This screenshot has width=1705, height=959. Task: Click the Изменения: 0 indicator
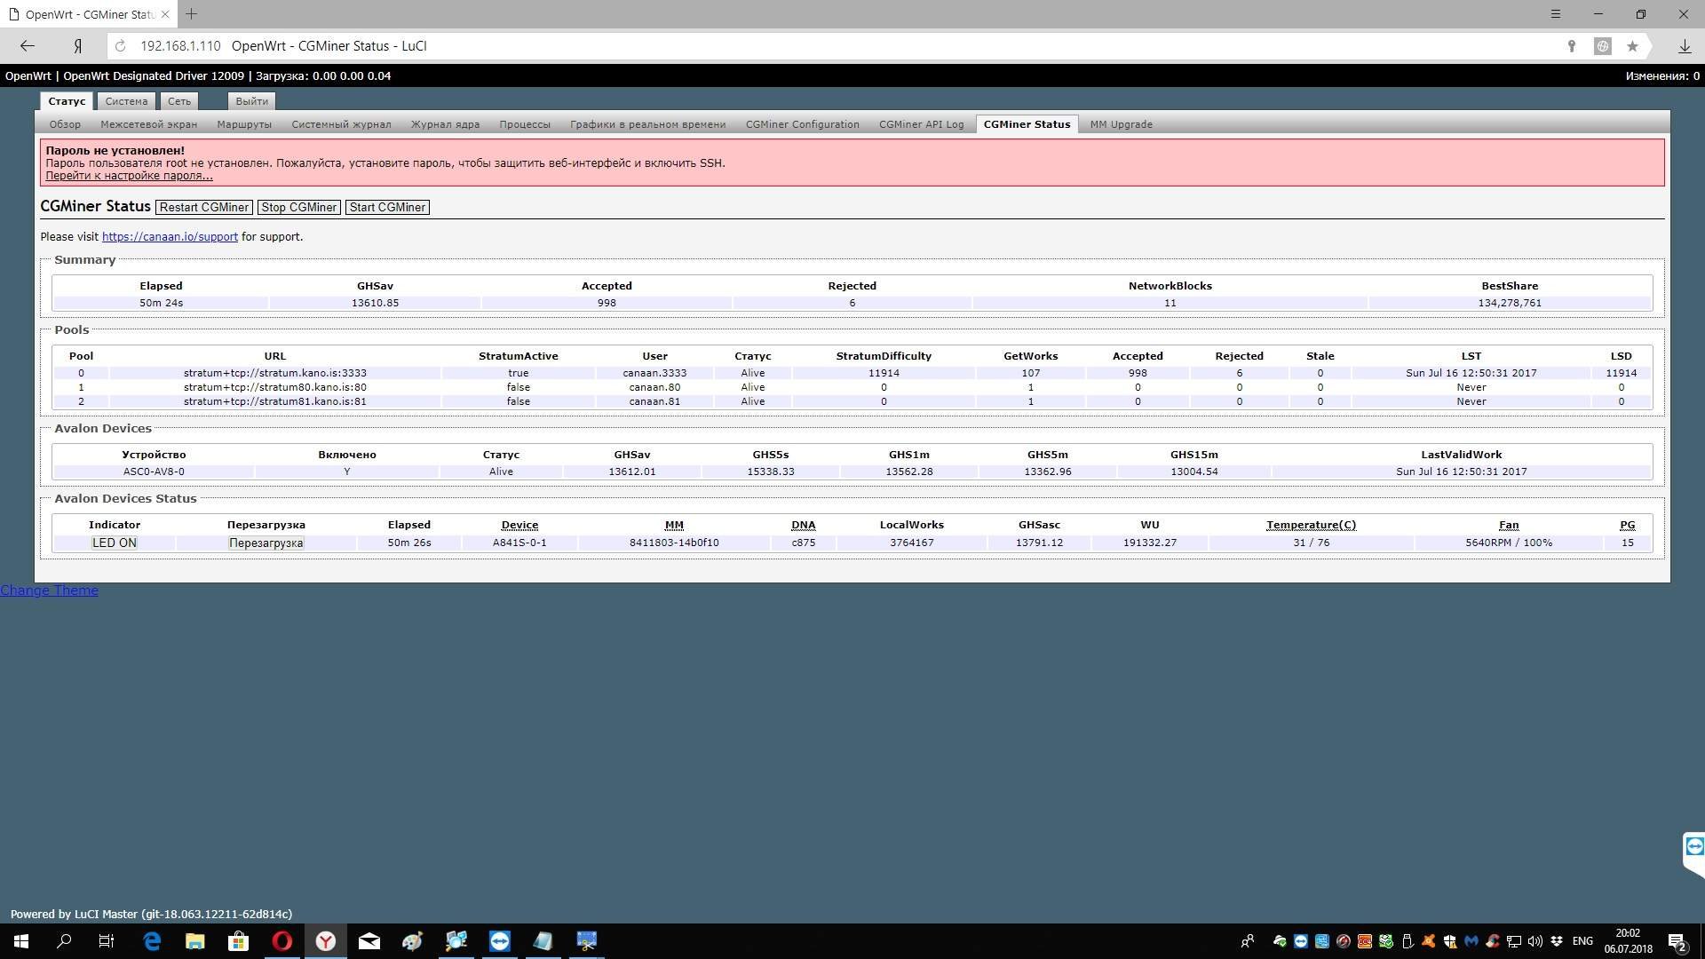[x=1662, y=75]
